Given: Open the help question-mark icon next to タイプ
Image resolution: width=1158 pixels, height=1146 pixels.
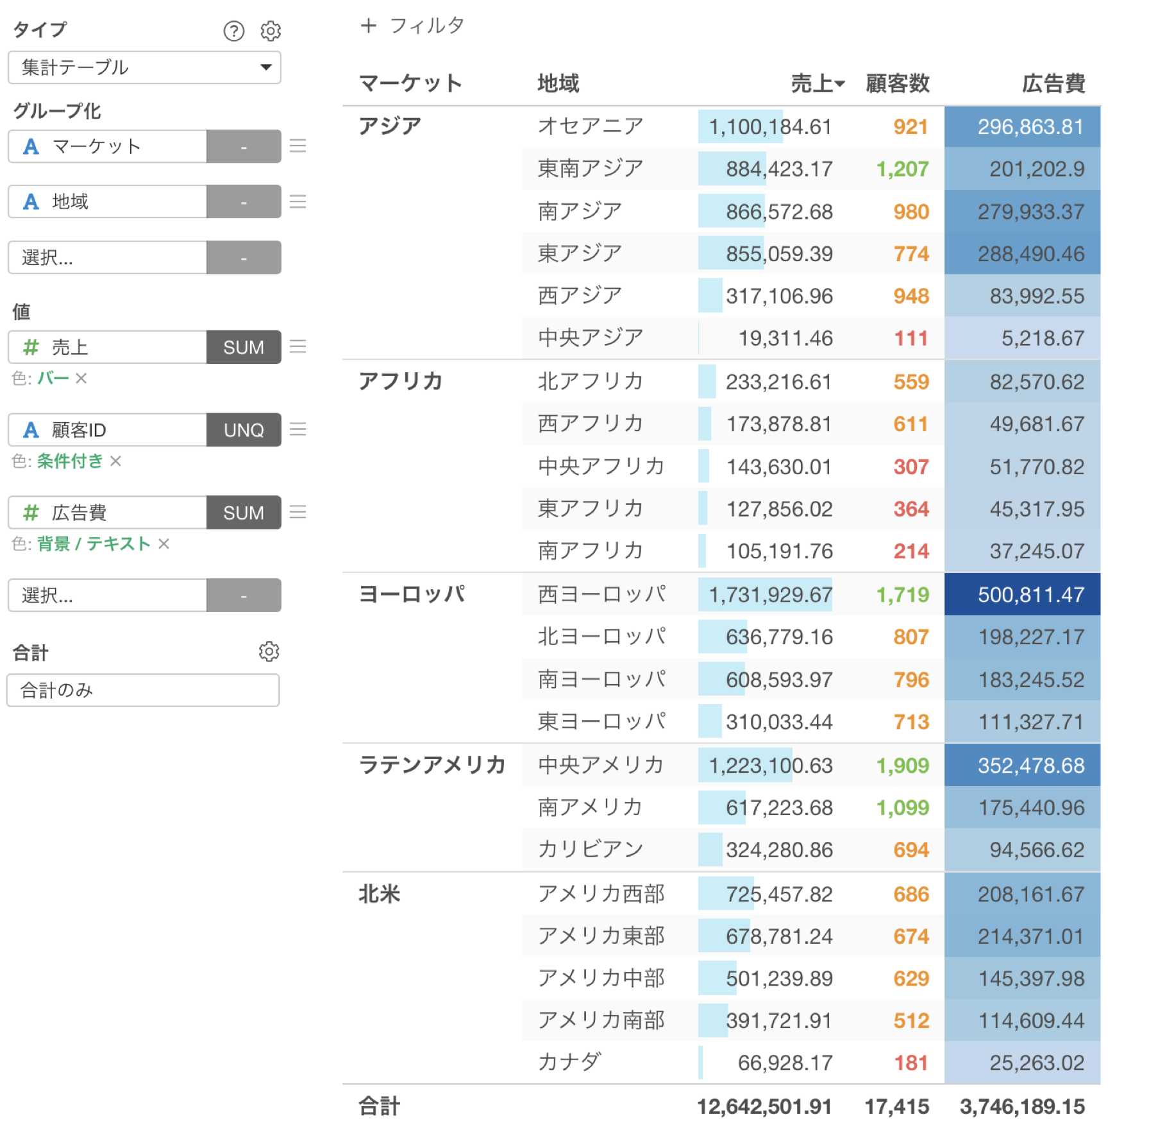Looking at the screenshot, I should click(x=233, y=31).
